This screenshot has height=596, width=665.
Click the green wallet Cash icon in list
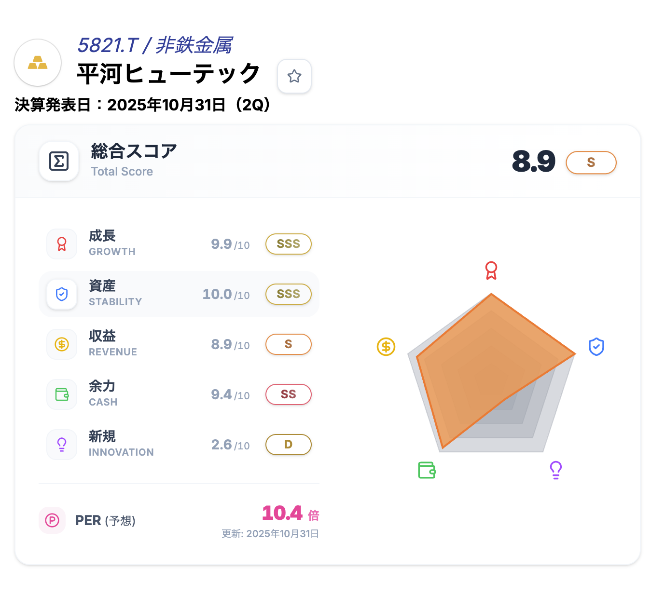(x=62, y=394)
